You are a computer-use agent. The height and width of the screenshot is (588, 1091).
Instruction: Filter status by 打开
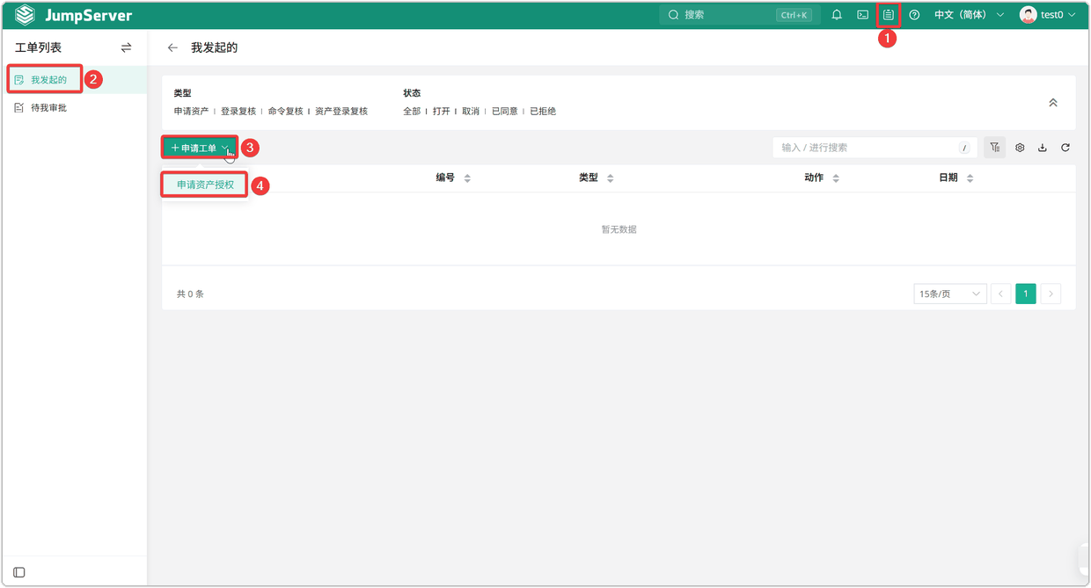[x=442, y=112]
